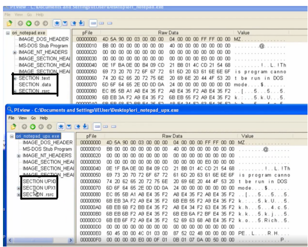Expand IMAGE_NT_HEADERS in back ori_notepad.exe tree
The height and width of the screenshot is (247, 308).
pos(14,52)
